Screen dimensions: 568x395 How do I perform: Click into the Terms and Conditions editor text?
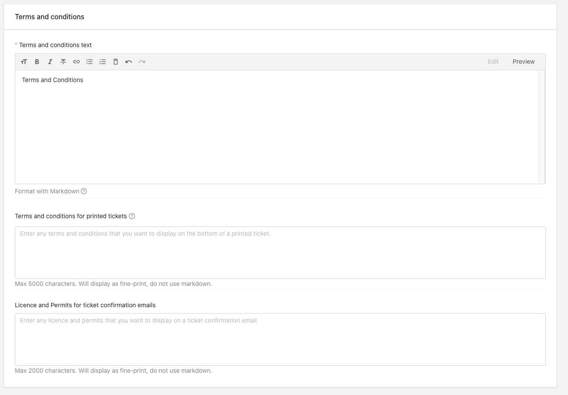tap(52, 80)
